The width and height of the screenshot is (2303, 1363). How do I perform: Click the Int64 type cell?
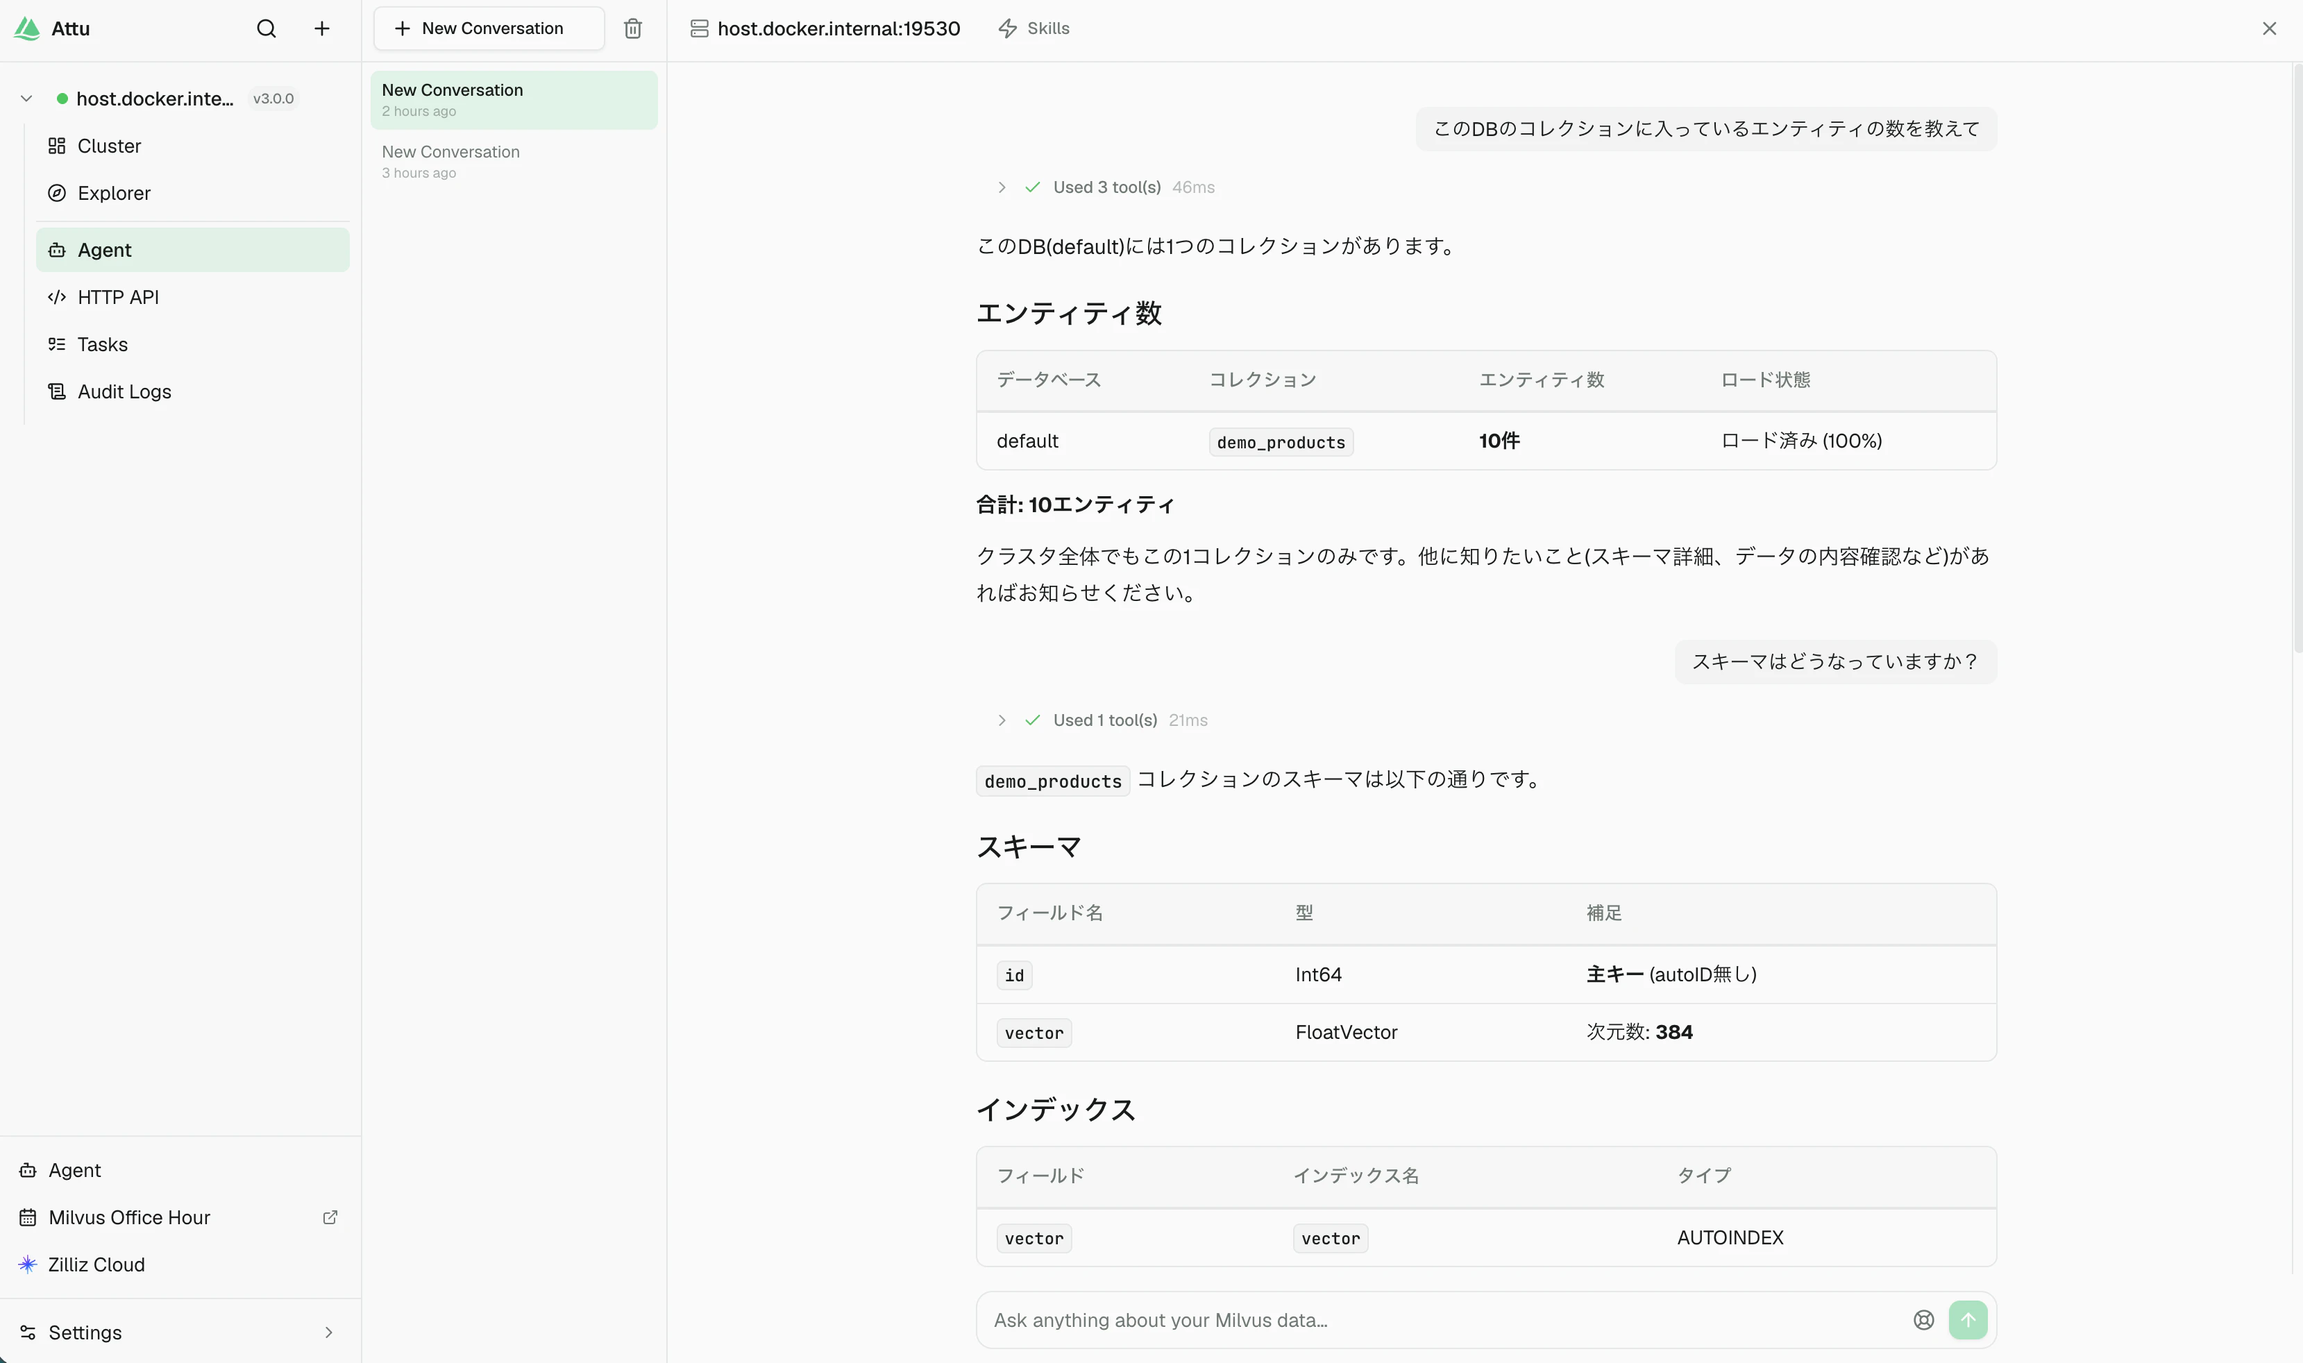pos(1318,974)
